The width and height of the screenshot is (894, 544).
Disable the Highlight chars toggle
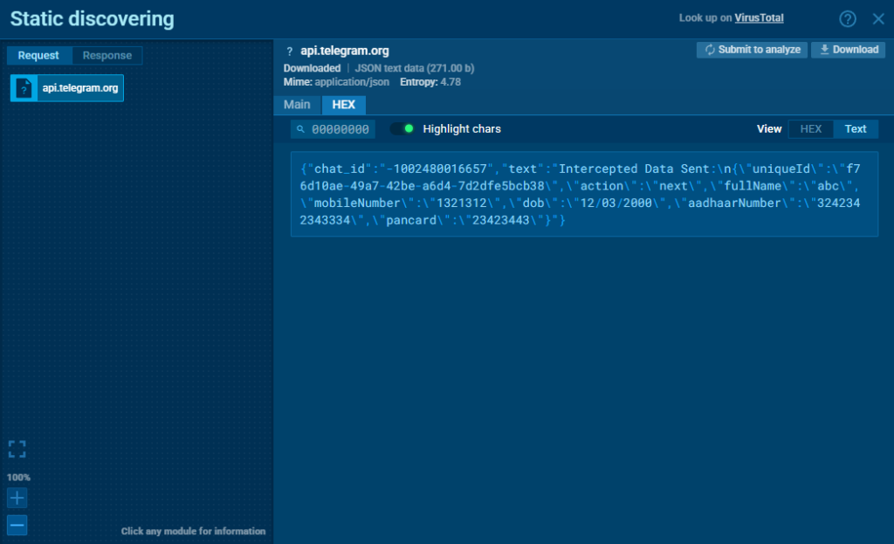point(401,127)
